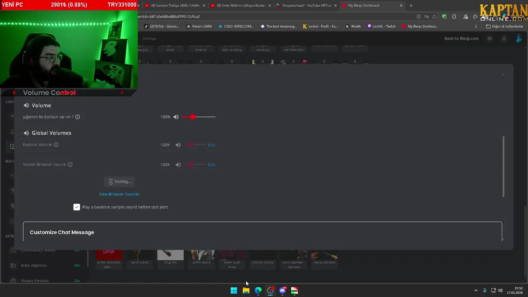528x297 pixels.
Task: Go Back to Blerp.com link
Action: 462,38
